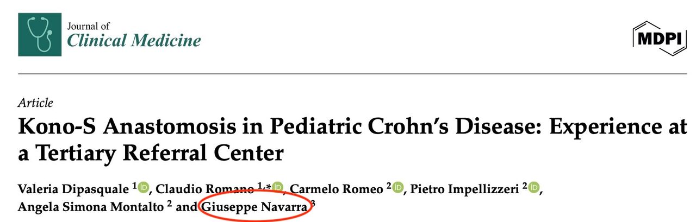The height and width of the screenshot is (222, 696).
Task: Open Carmelo Romeo's ORCID icon
Action: (397, 188)
